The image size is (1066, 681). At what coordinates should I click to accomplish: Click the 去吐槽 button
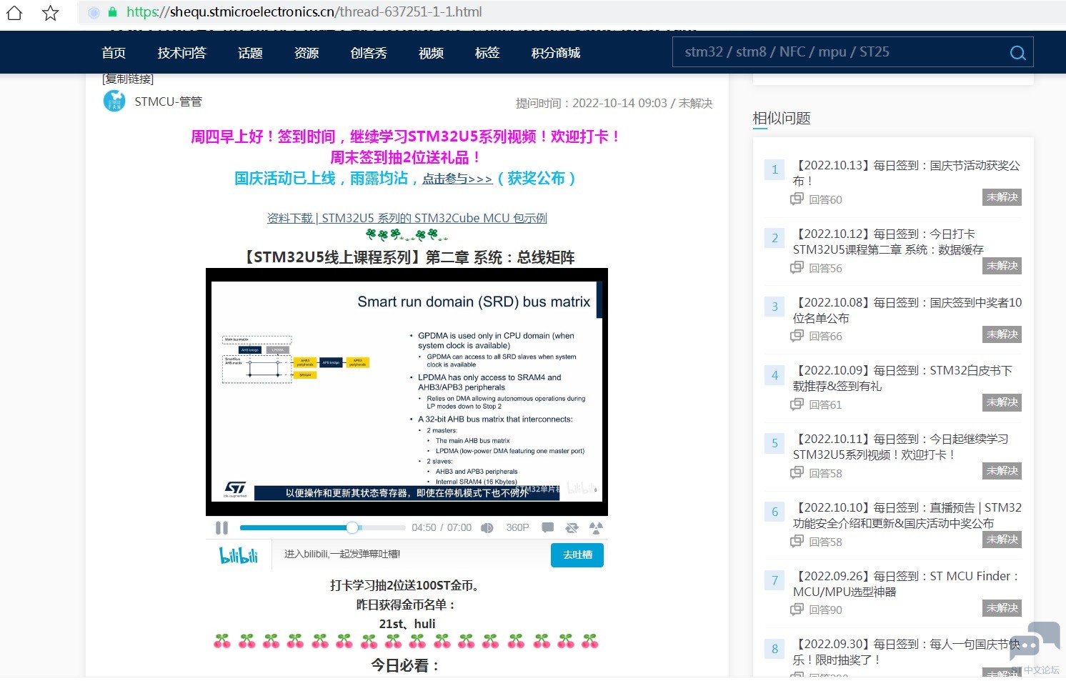coord(577,555)
